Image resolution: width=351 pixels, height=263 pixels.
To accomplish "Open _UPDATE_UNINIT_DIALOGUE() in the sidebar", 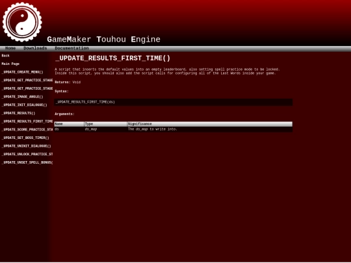I will tap(27, 146).
